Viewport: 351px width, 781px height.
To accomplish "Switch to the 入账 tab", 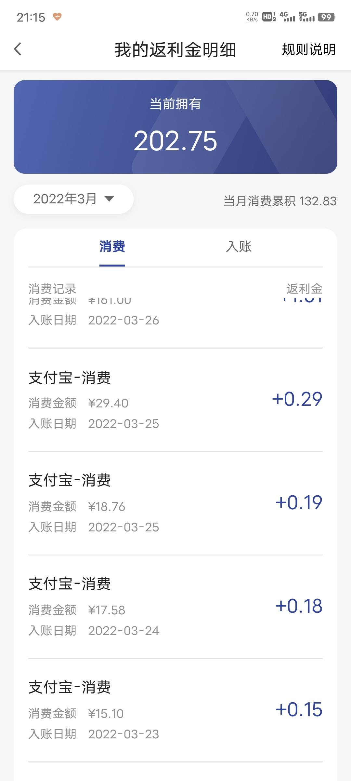I will tap(239, 246).
